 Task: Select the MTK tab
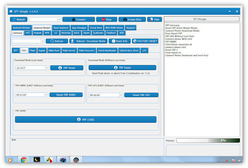tap(47, 33)
